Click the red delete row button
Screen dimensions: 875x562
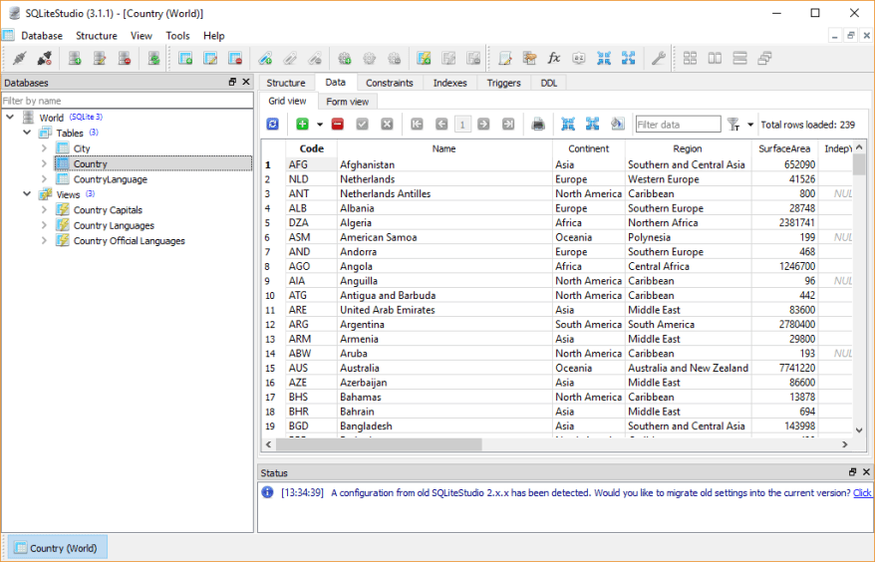pos(338,125)
